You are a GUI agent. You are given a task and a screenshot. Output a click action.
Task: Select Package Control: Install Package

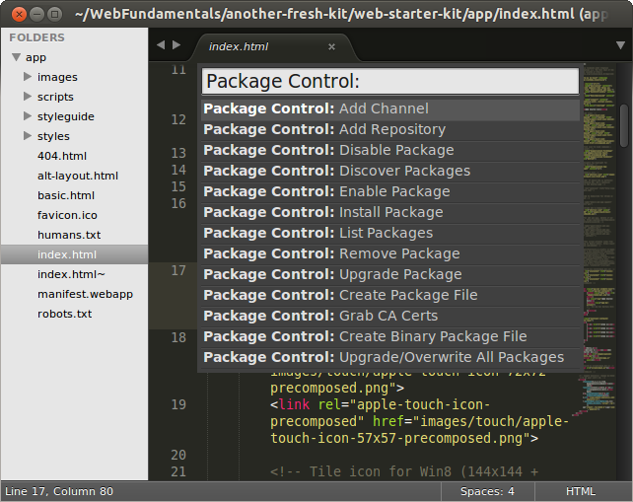click(389, 212)
